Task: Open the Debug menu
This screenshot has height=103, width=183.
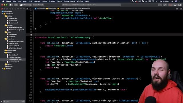Action: [59, 1]
